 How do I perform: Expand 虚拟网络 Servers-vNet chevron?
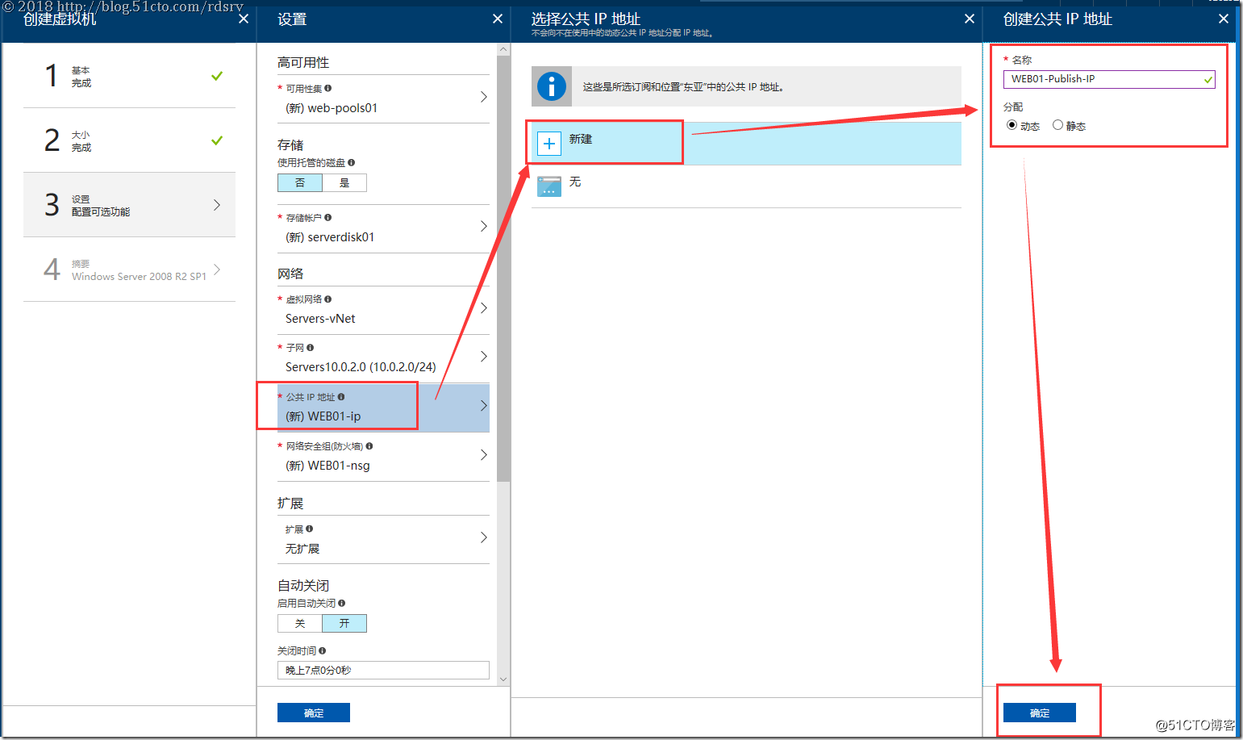(x=484, y=307)
